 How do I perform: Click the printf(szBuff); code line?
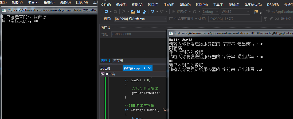pyautogui.click(x=146, y=93)
